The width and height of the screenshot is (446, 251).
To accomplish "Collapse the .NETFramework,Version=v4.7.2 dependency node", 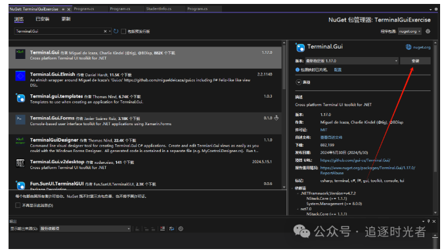I will [x=298, y=193].
